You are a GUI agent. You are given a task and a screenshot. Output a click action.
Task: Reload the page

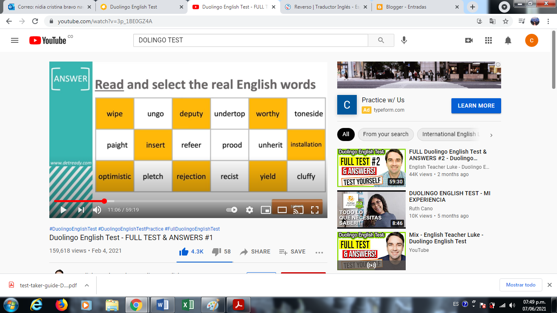pos(35,21)
